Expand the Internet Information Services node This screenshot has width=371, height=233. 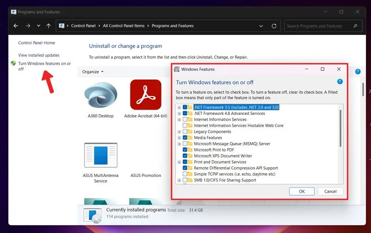click(179, 120)
